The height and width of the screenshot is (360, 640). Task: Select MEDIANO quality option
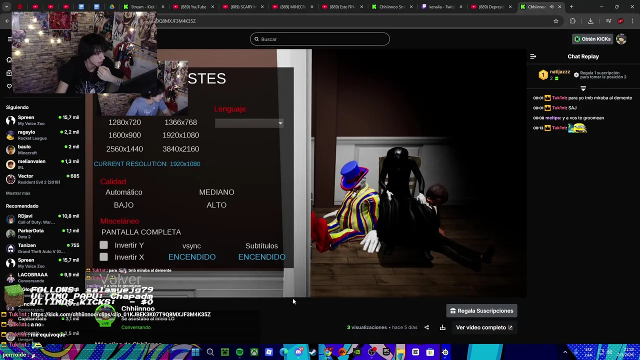[x=216, y=192]
